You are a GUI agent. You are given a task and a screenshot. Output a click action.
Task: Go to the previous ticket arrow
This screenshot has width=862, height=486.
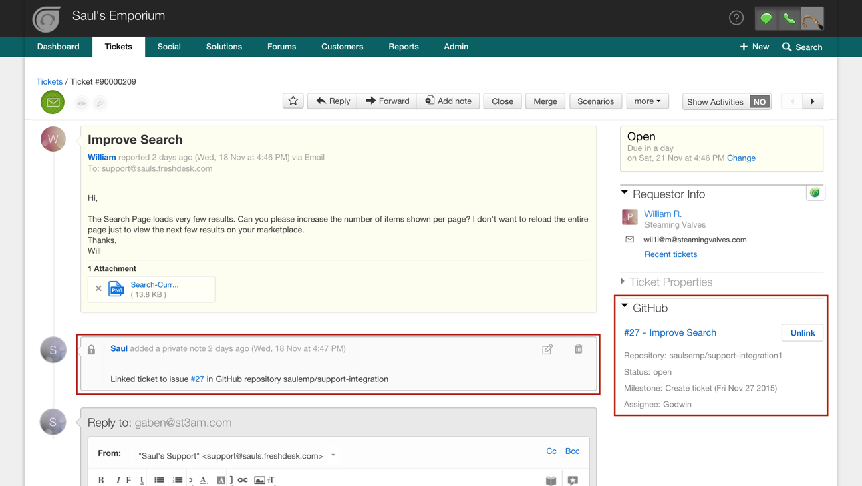(793, 101)
